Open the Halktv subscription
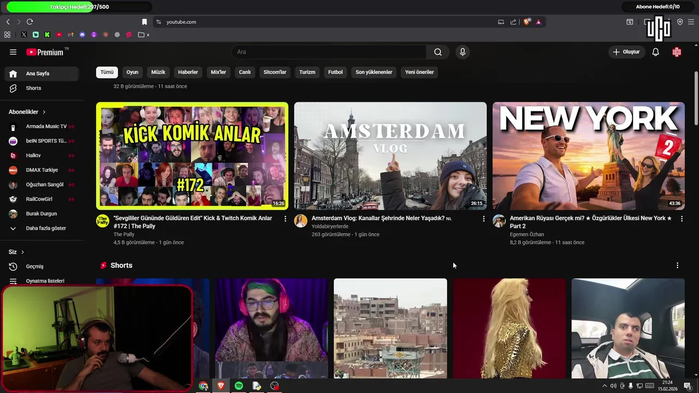This screenshot has height=393, width=699. 42,156
